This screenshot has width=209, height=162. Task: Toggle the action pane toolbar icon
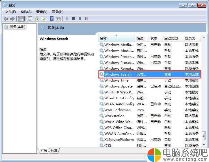58,19
